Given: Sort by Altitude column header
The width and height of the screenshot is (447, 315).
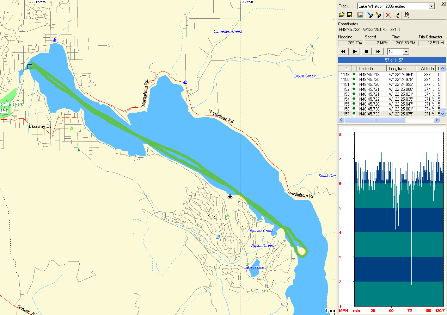Looking at the screenshot, I should [427, 68].
